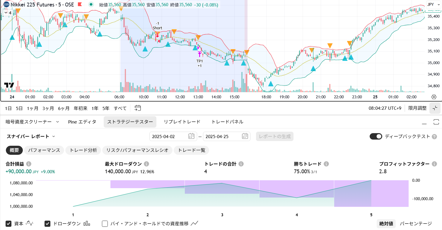Set chart range to 6ヶ月
The width and height of the screenshot is (442, 230).
point(64,108)
